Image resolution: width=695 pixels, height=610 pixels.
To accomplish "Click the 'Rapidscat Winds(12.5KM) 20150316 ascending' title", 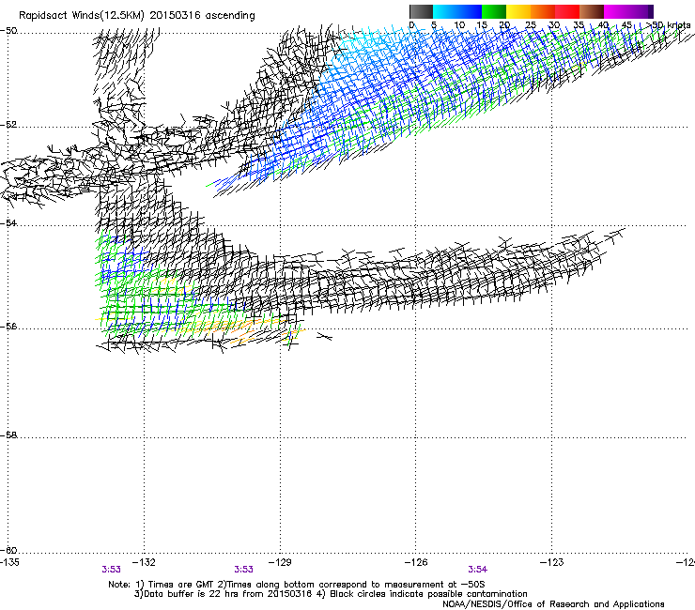I will pos(137,16).
